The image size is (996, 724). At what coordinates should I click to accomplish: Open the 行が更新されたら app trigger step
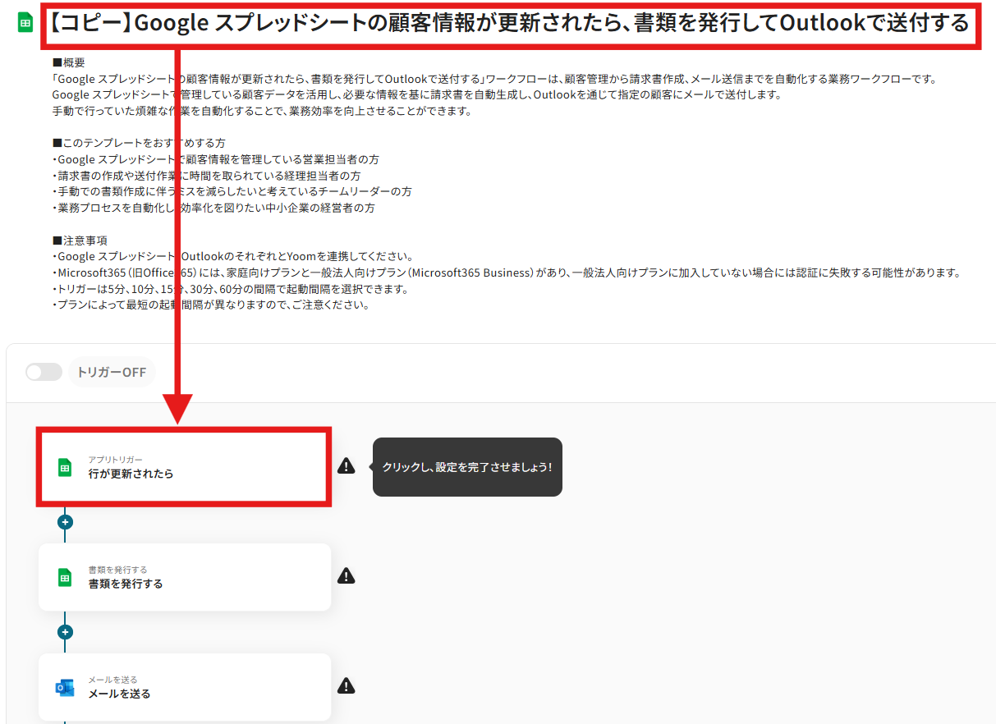(x=185, y=466)
